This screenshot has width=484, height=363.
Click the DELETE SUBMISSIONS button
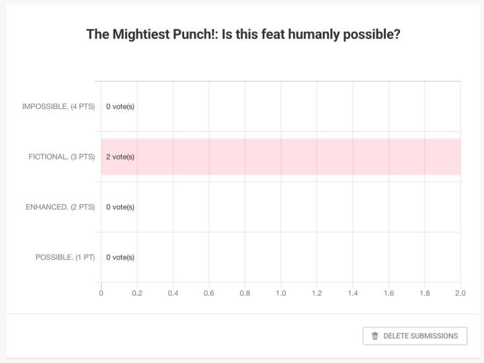(415, 336)
